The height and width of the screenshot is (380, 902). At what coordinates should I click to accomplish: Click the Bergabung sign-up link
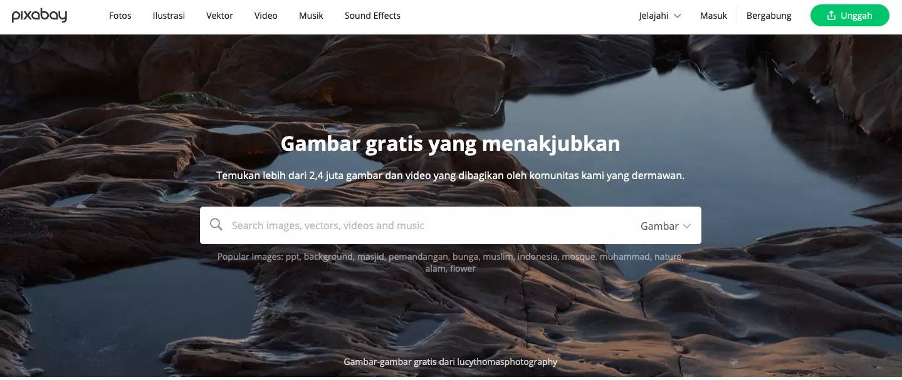tap(768, 16)
